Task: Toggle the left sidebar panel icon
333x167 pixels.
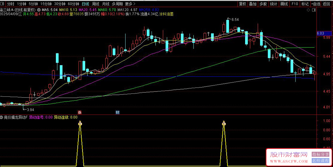Action: pos(3,4)
